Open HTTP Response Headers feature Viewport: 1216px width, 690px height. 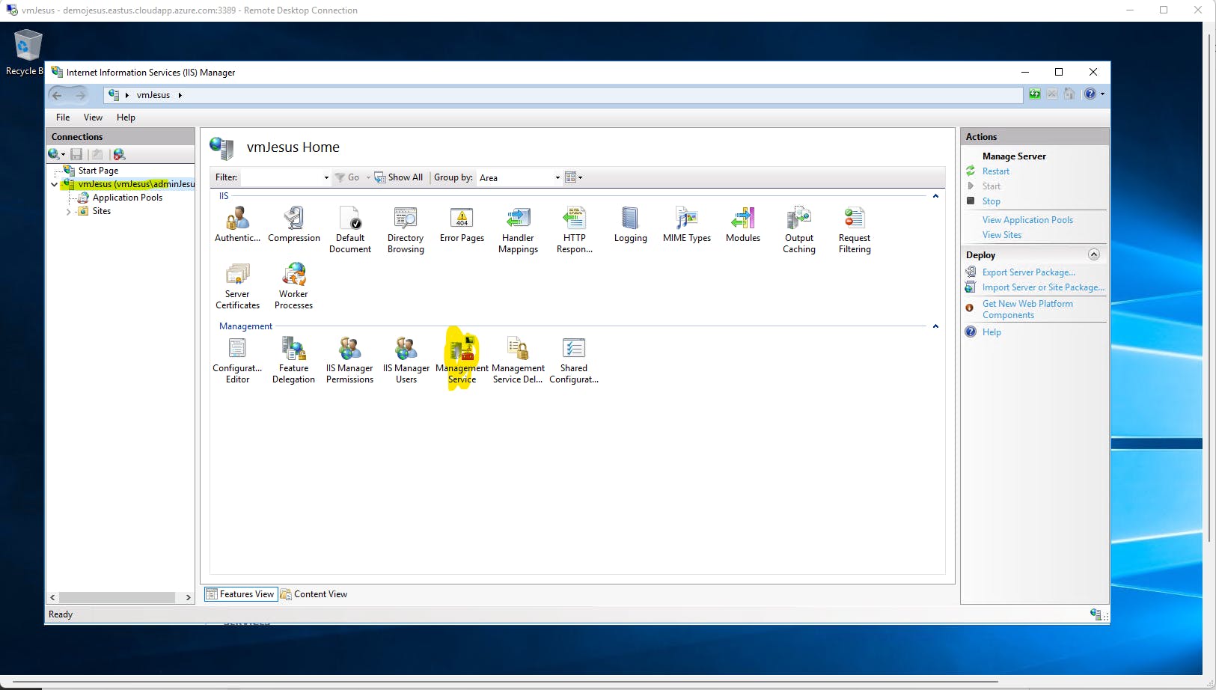click(575, 230)
